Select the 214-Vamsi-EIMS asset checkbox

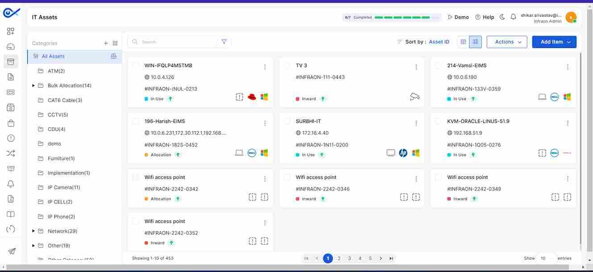click(x=438, y=65)
